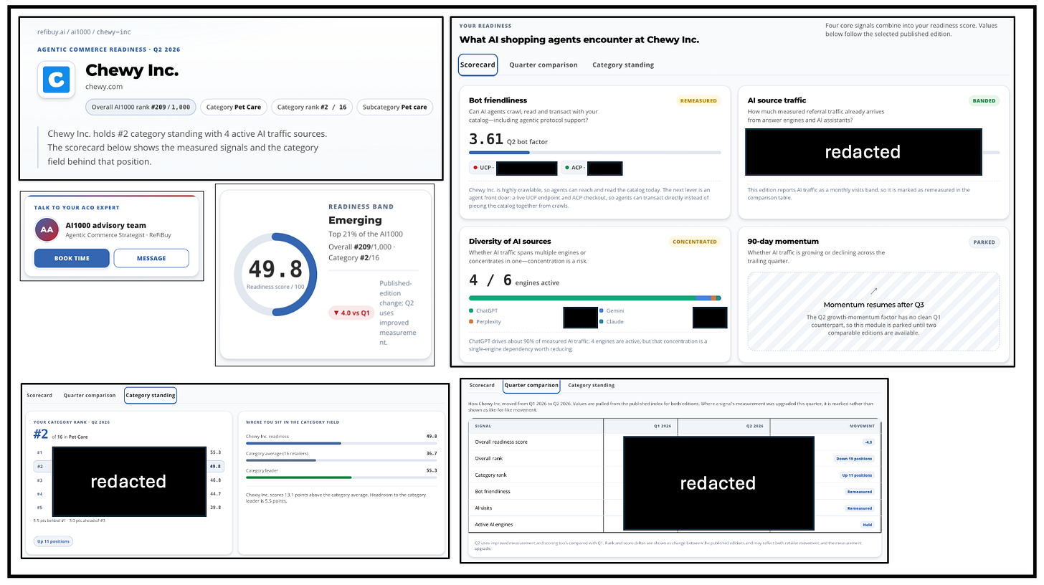Click the "Overall rank" signal row label
Viewport: 1044px width, 585px height.
point(488,459)
